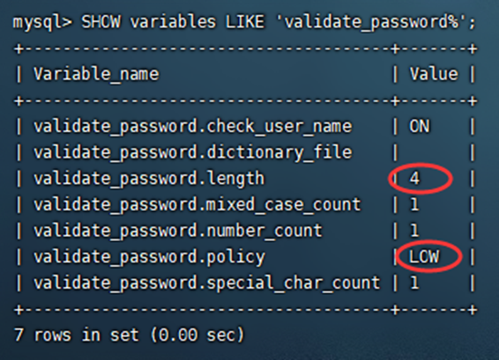
Task: Click the ON value for check_user_name
Action: [x=419, y=127]
